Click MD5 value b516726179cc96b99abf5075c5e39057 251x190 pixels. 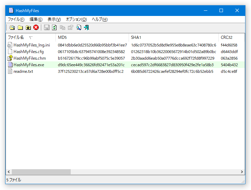pos(92,58)
